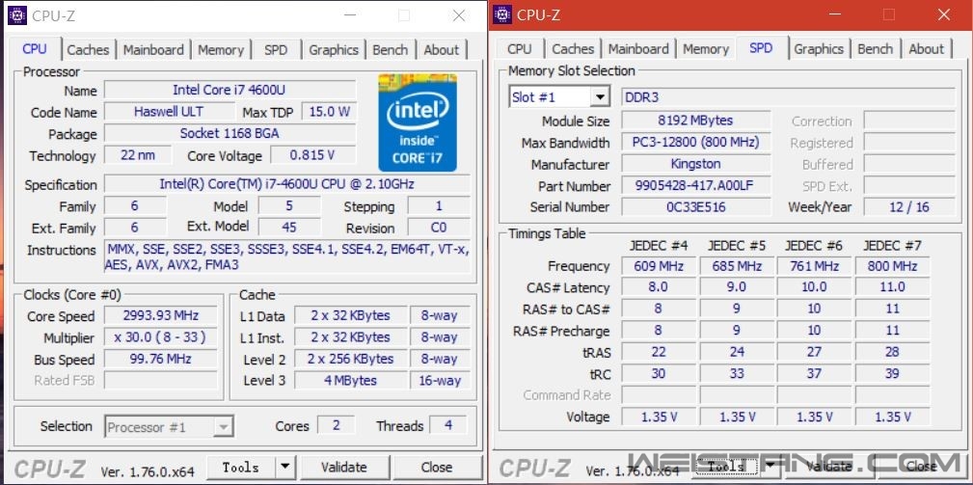This screenshot has width=973, height=485.
Task: Expand the Slot #1 memory slot dropdown
Action: (x=600, y=97)
